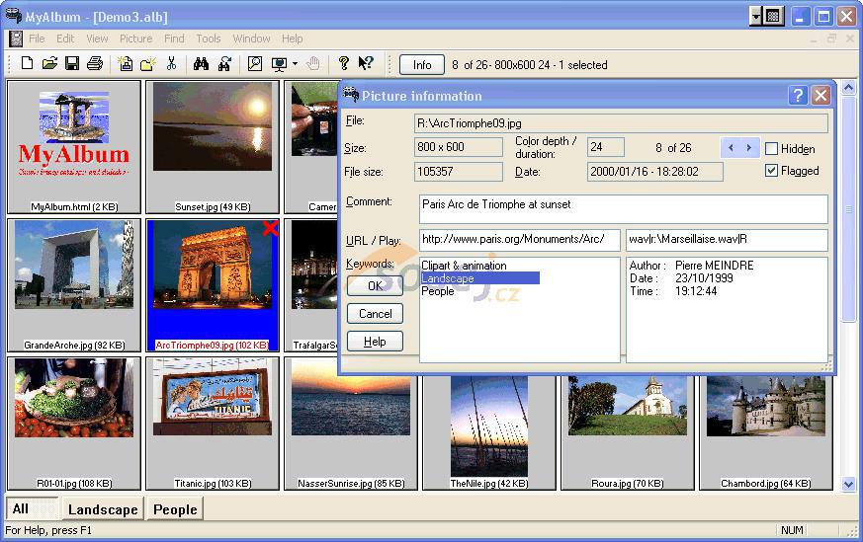Open the slideshow monitor dropdown arrow
The width and height of the screenshot is (863, 542).
(295, 65)
